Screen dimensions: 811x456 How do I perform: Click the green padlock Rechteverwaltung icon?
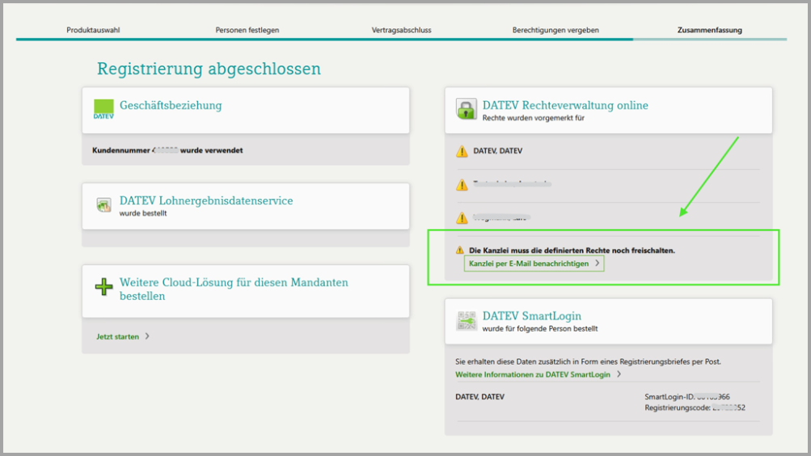tap(467, 109)
